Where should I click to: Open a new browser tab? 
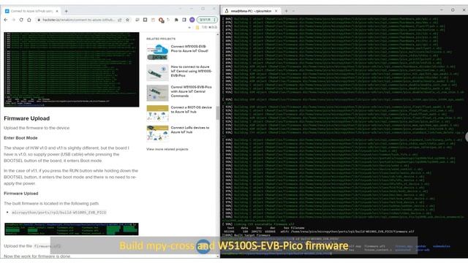67,11
